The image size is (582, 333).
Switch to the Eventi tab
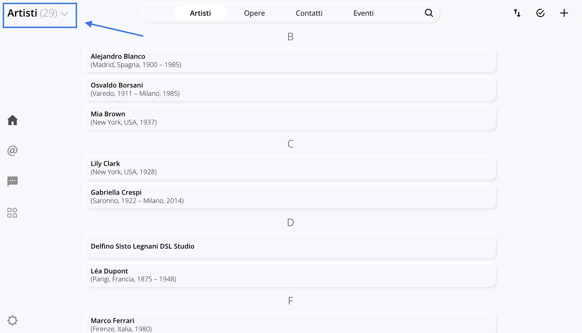(363, 13)
